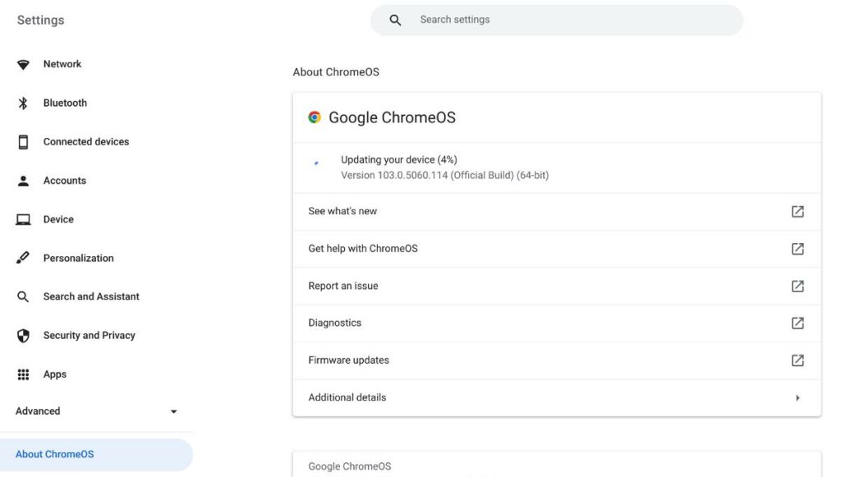Click Report an issue

(x=342, y=285)
